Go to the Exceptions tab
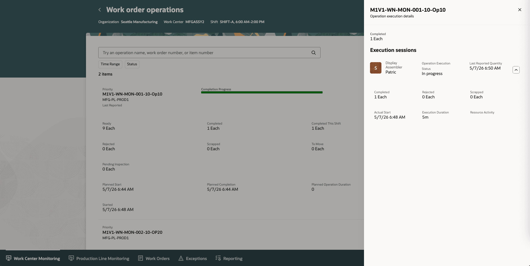Viewport: 530px width, 266px height. click(x=193, y=258)
